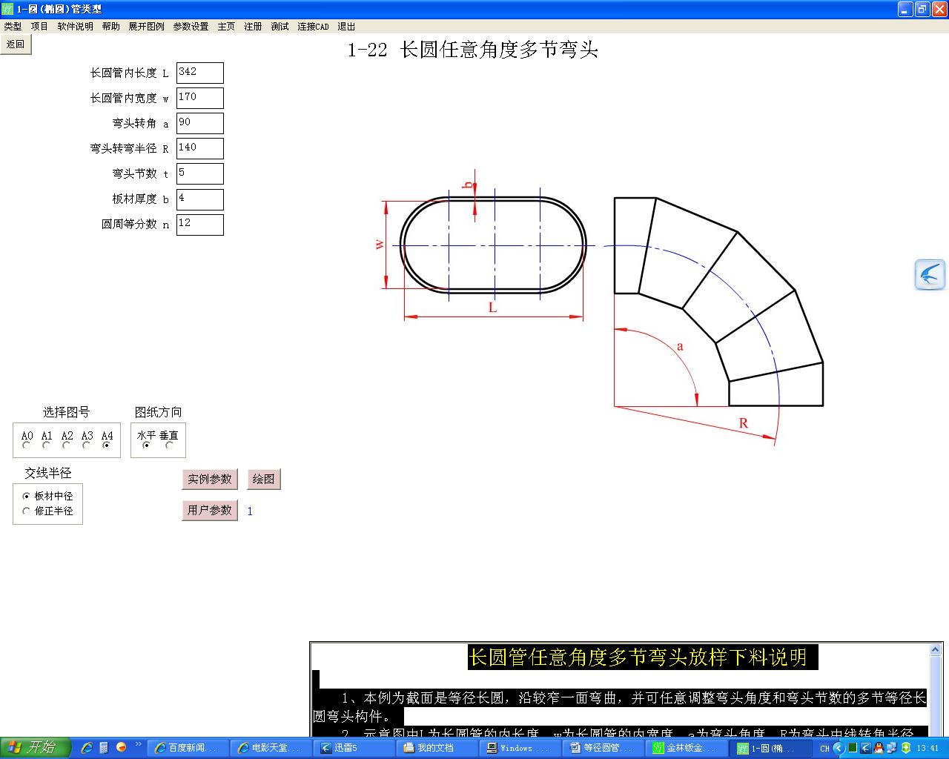
Task: Click the 绘图 button
Action: tap(263, 479)
